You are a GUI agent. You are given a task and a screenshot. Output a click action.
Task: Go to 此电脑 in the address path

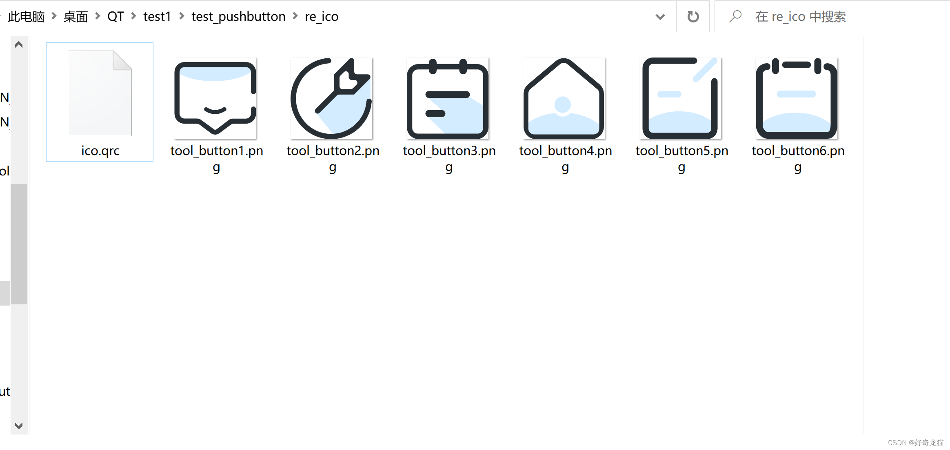pos(26,16)
